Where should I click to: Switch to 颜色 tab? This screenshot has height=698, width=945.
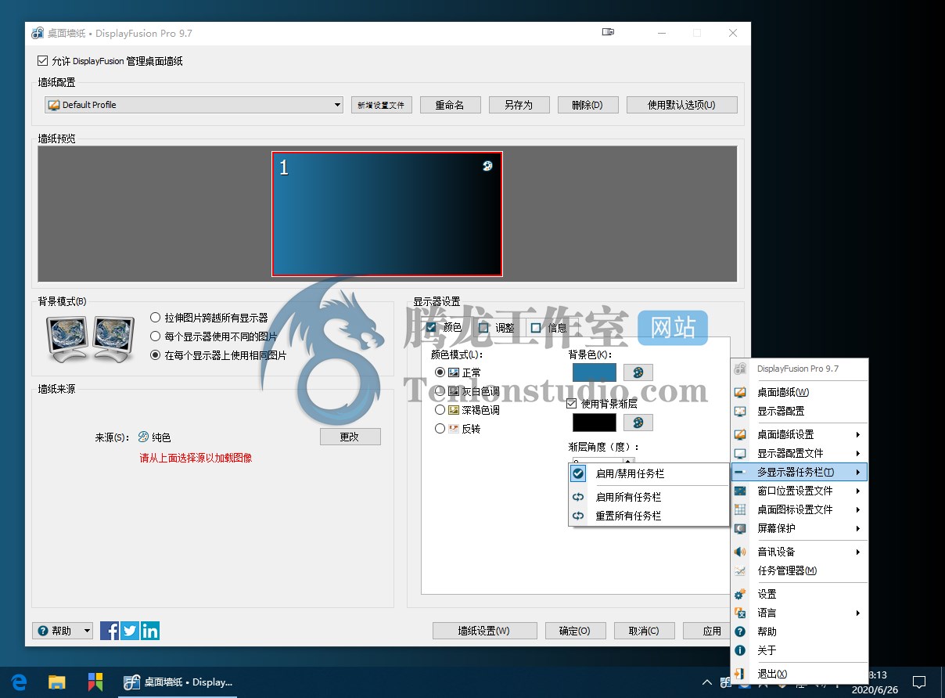[444, 328]
